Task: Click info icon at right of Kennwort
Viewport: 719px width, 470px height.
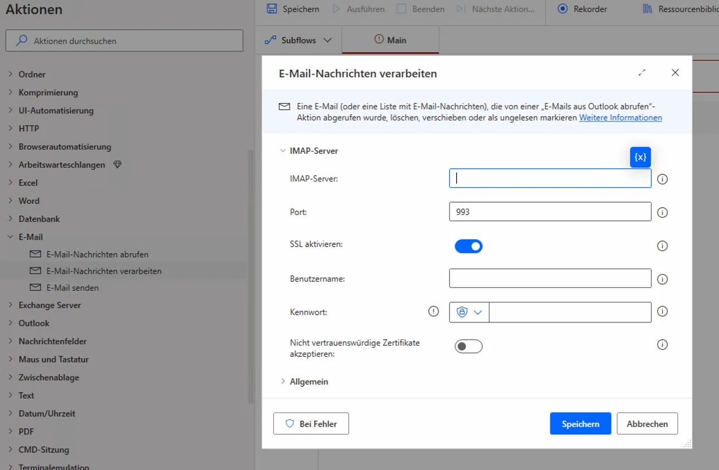Action: click(662, 311)
